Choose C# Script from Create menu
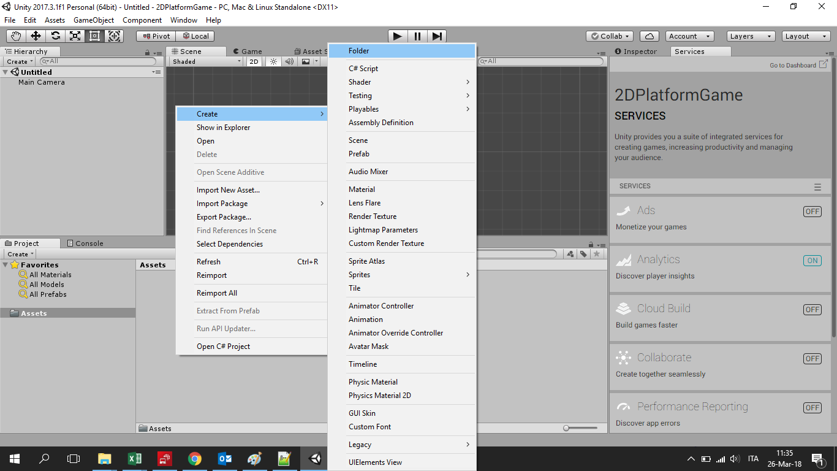 363,69
